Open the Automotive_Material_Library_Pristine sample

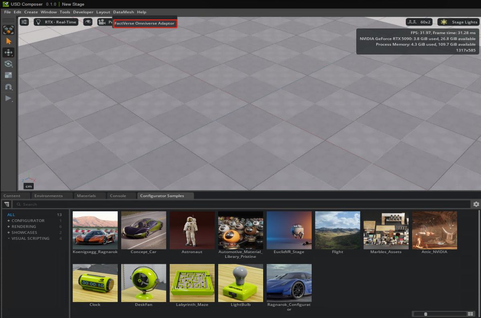click(x=241, y=230)
